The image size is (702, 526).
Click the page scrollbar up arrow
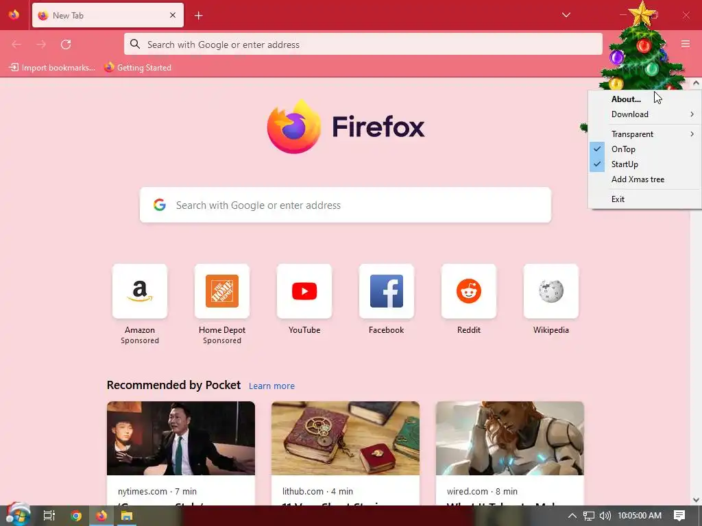pos(696,83)
